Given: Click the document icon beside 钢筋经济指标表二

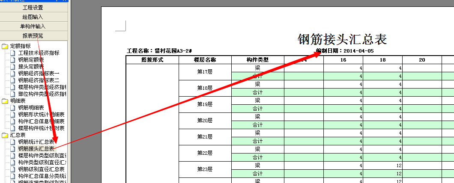Looking at the screenshot, I should click(13, 80).
